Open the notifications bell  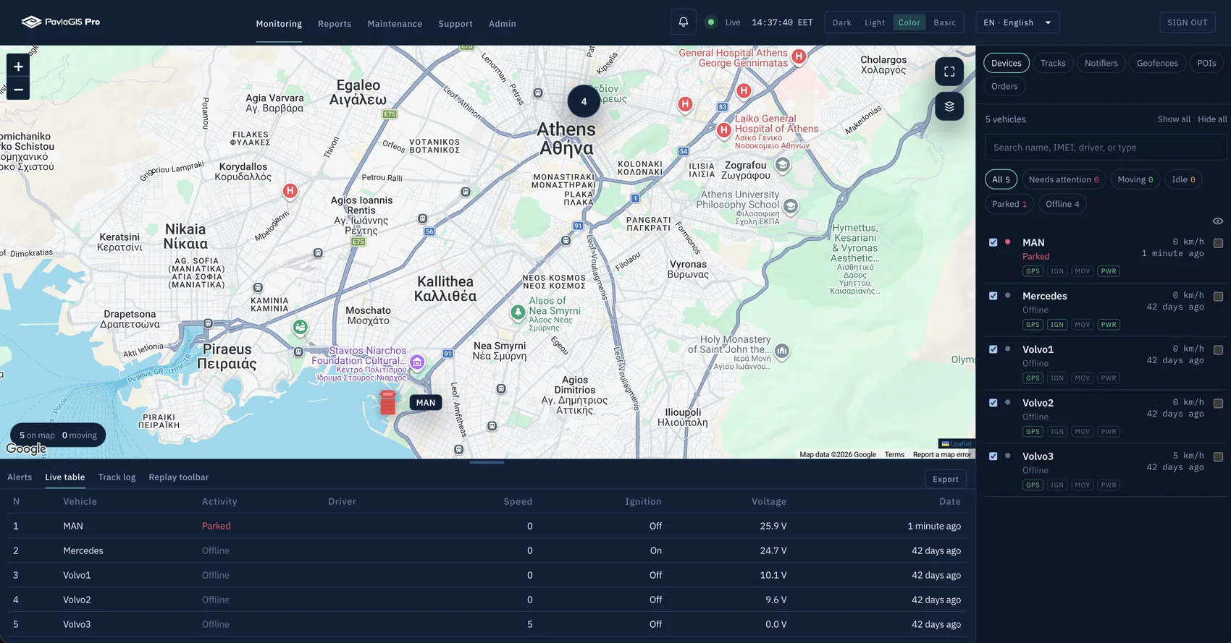683,22
